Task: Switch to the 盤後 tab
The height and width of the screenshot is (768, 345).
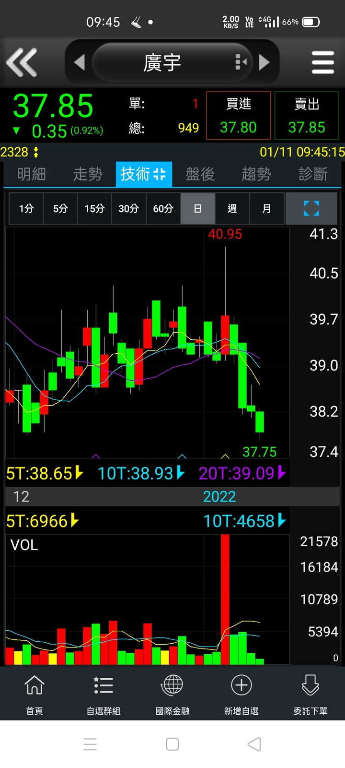Action: coord(200,174)
